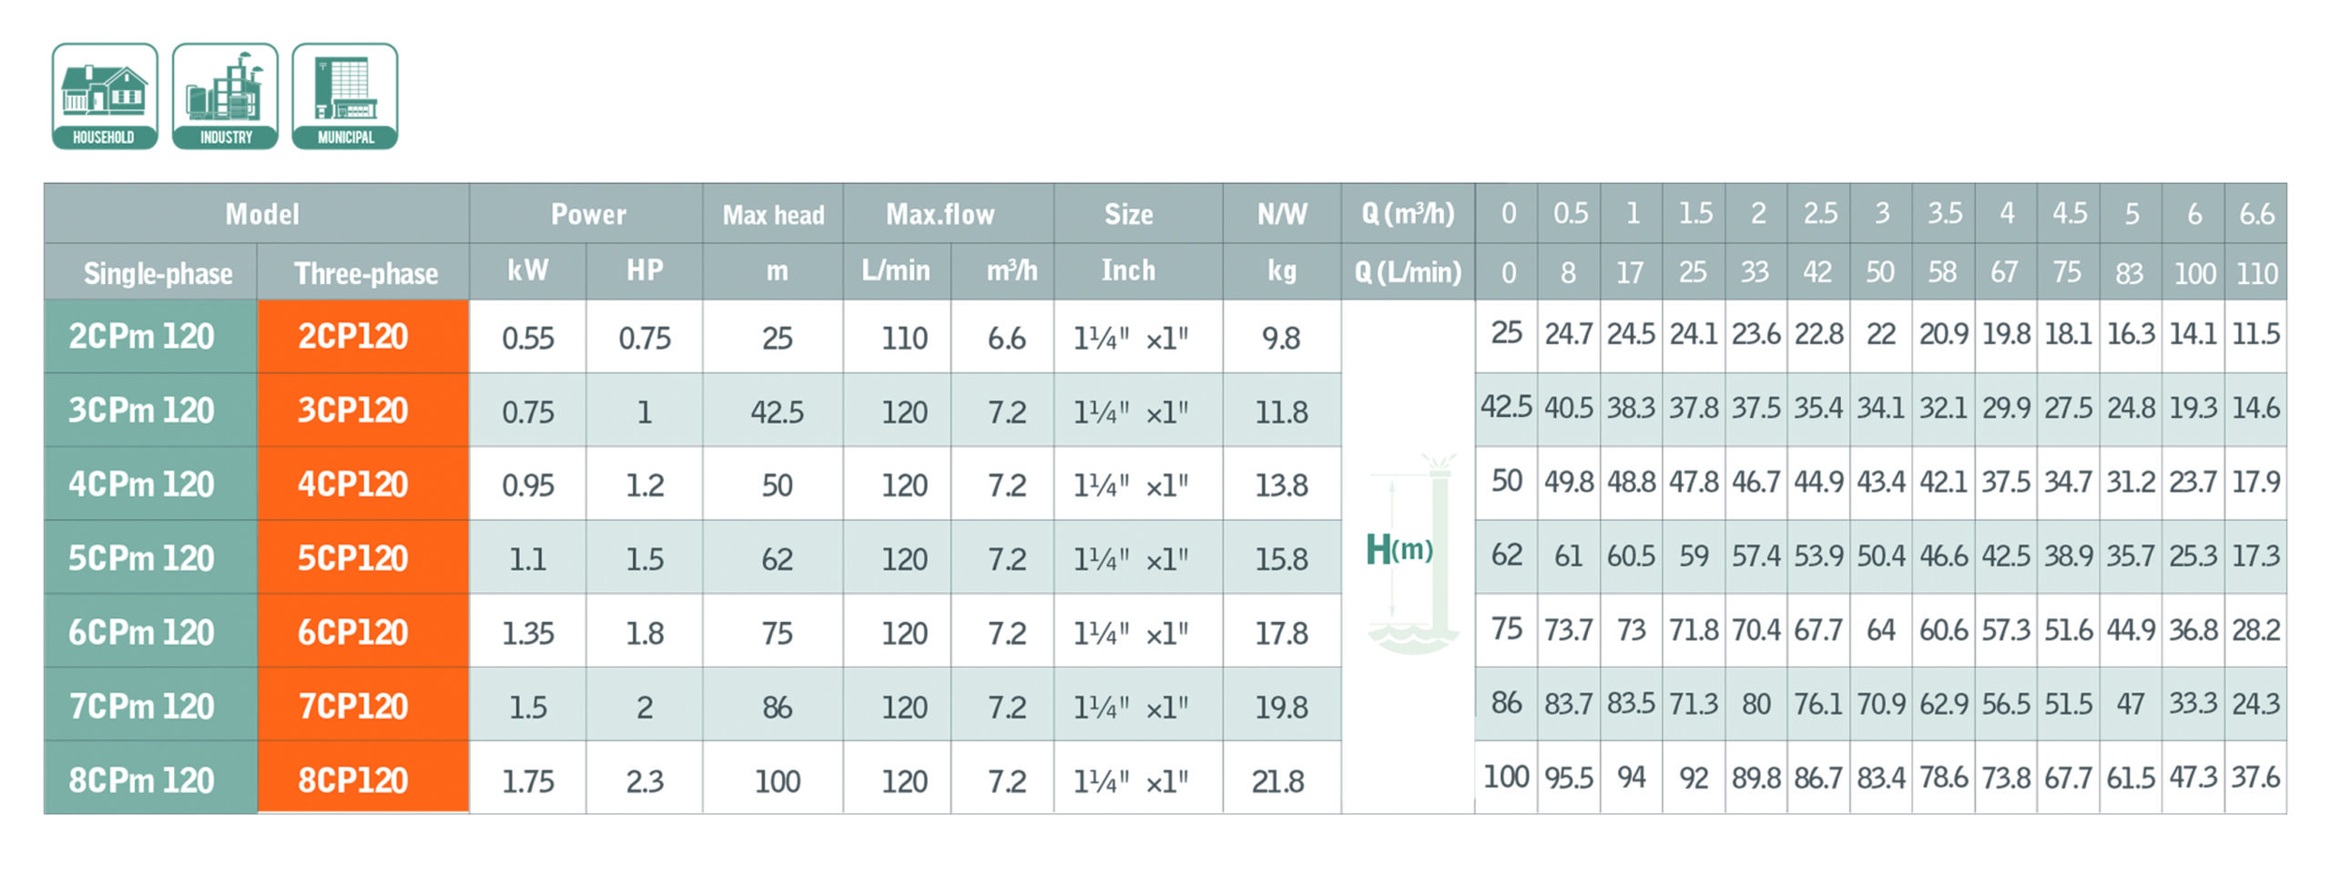Image resolution: width=2331 pixels, height=896 pixels.
Task: Click the Industry application icon
Action: [x=225, y=97]
